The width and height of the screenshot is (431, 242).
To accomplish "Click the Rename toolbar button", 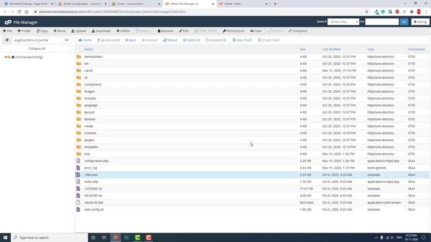I will 166,31.
